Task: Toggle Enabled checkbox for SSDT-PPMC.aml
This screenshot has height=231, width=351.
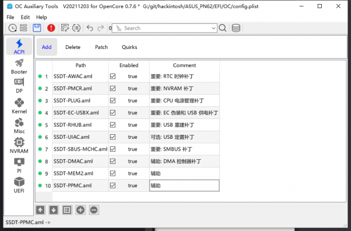Action: pyautogui.click(x=112, y=185)
